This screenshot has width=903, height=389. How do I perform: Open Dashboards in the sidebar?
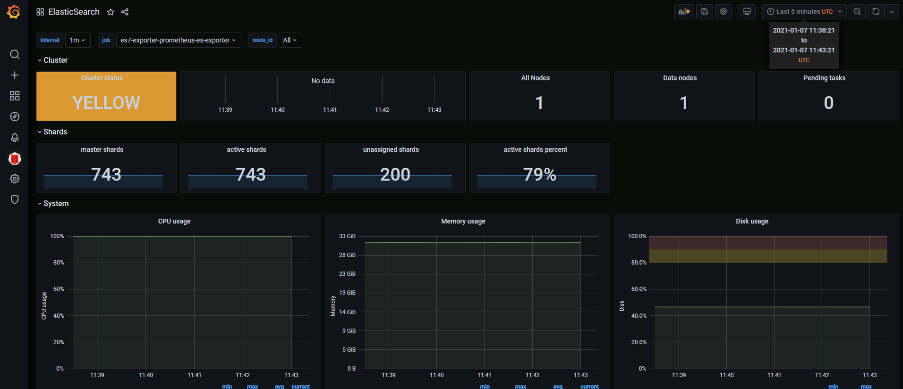[x=15, y=96]
